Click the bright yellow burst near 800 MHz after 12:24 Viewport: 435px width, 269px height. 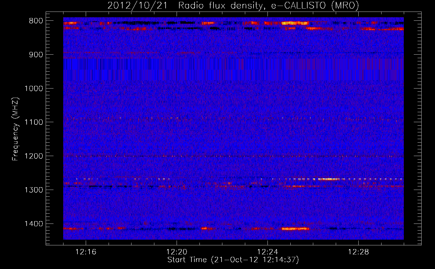point(295,23)
